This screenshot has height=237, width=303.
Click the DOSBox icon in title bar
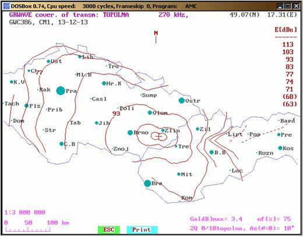point(6,6)
